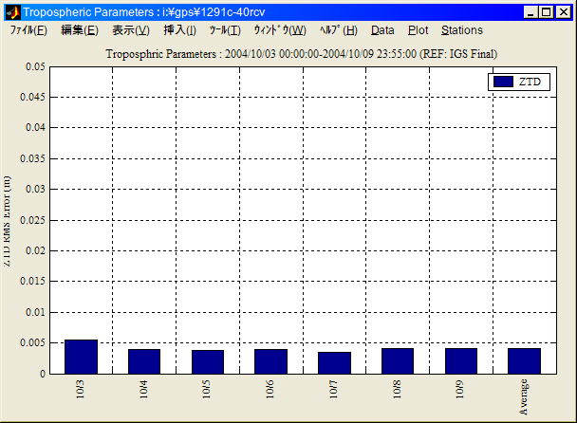Image resolution: width=577 pixels, height=423 pixels.
Task: Open the 挿入(I) menu
Action: coord(179,30)
